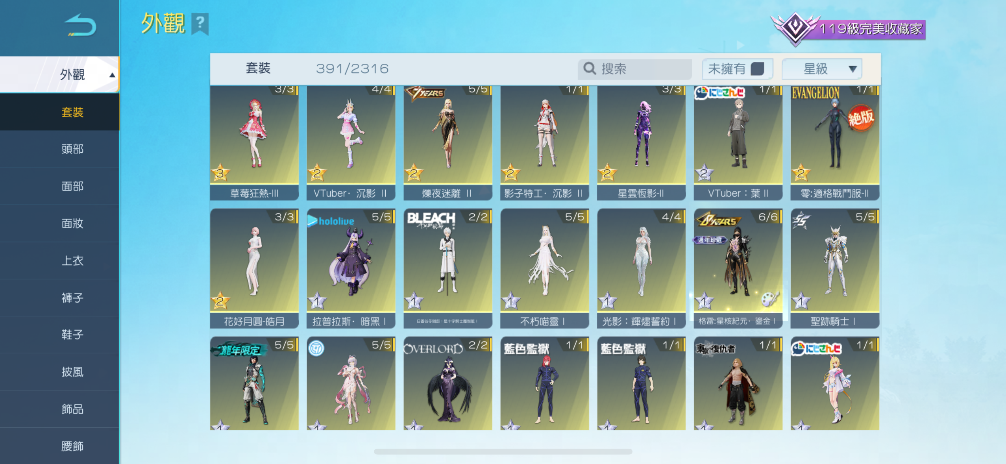Select the VTuber：葉 II outfit
The width and height of the screenshot is (1006, 464).
pos(738,143)
